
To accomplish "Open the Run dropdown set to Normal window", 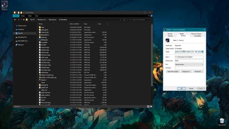I will [x=189, y=64].
